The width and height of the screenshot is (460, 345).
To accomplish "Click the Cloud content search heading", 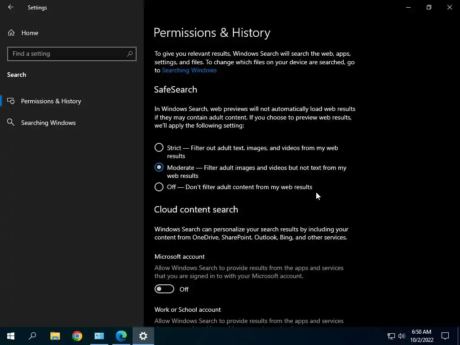I will (196, 209).
